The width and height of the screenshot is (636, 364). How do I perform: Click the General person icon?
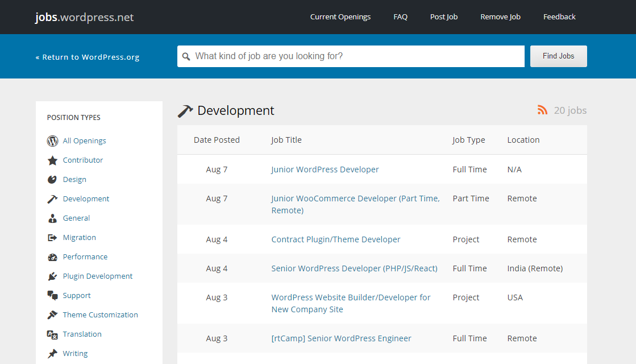tap(52, 218)
